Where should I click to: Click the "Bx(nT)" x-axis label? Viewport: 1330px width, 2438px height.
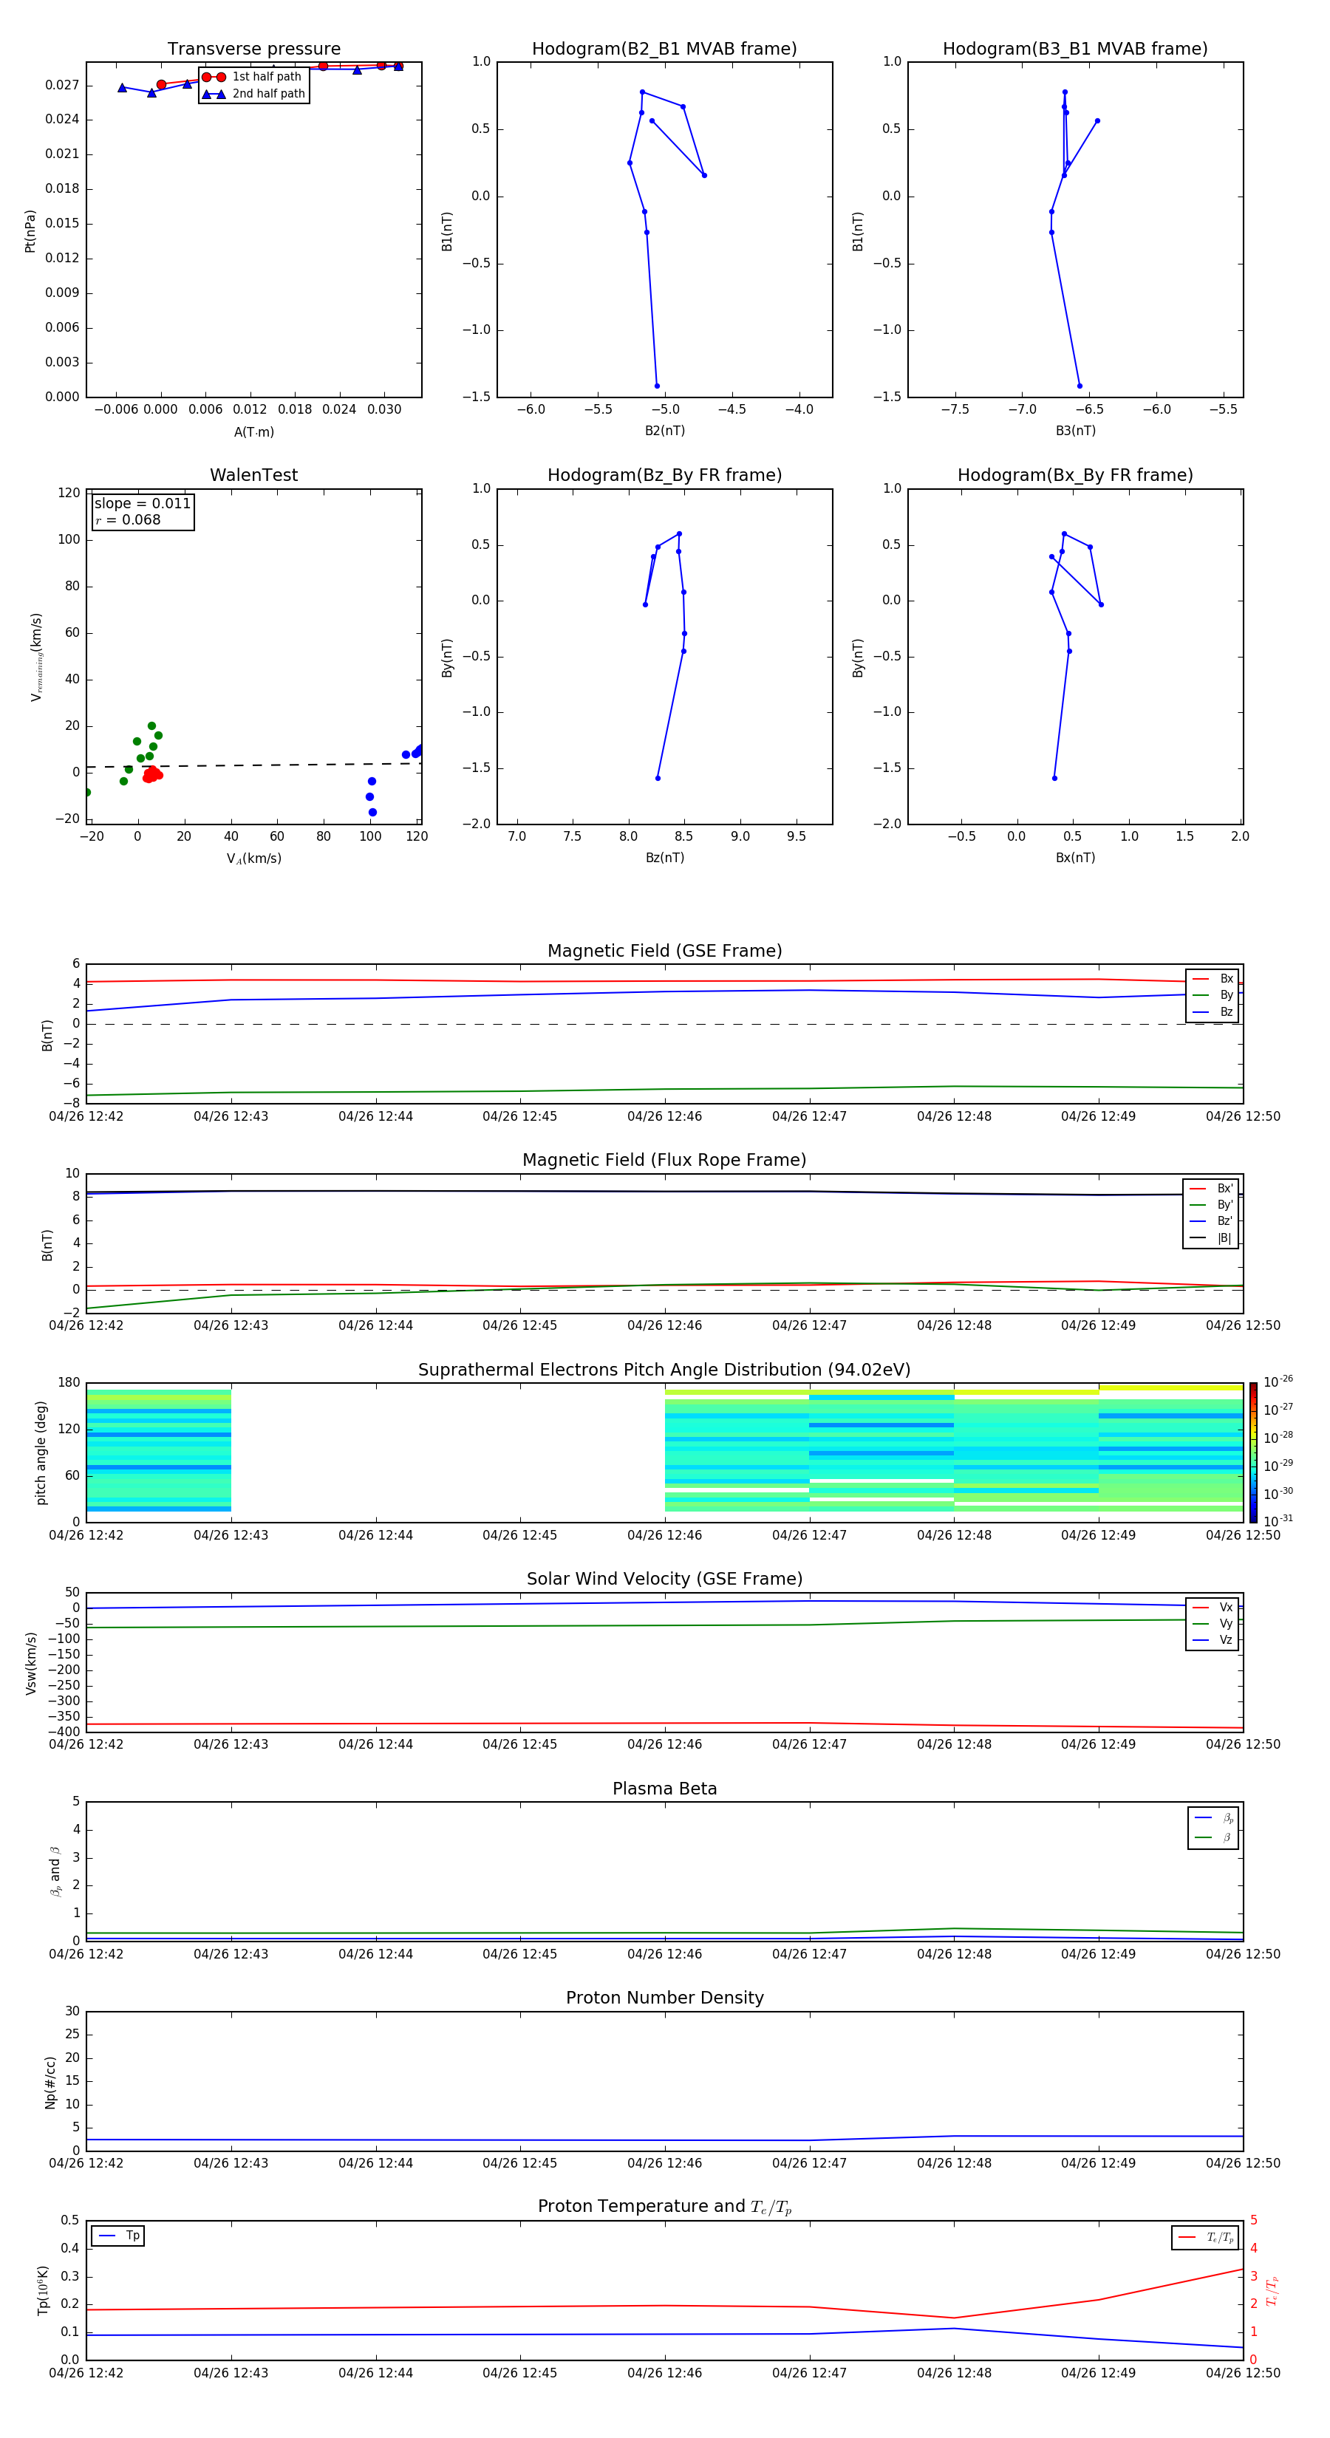[1075, 858]
